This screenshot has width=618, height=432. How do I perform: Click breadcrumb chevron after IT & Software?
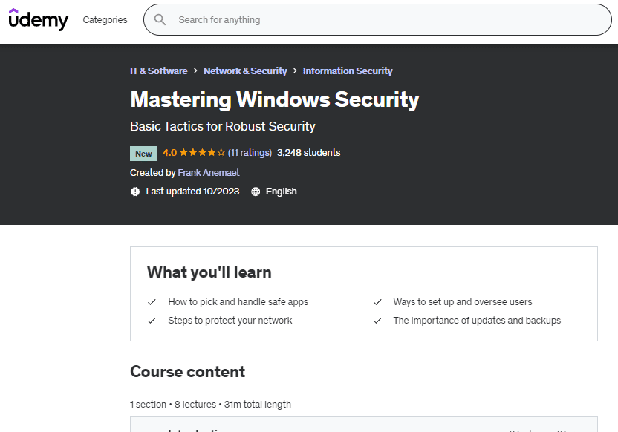(x=195, y=71)
